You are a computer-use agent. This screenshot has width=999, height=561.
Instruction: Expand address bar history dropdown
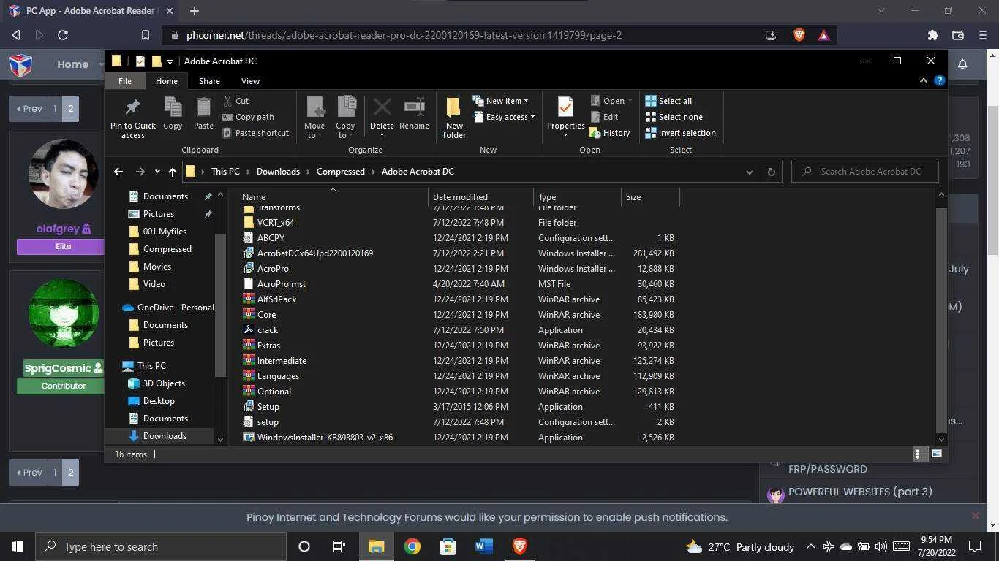(x=749, y=172)
